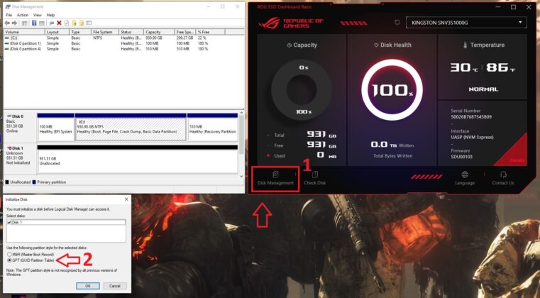Open Check Disk in ROG dashboard
540x298 pixels.
[x=315, y=178]
